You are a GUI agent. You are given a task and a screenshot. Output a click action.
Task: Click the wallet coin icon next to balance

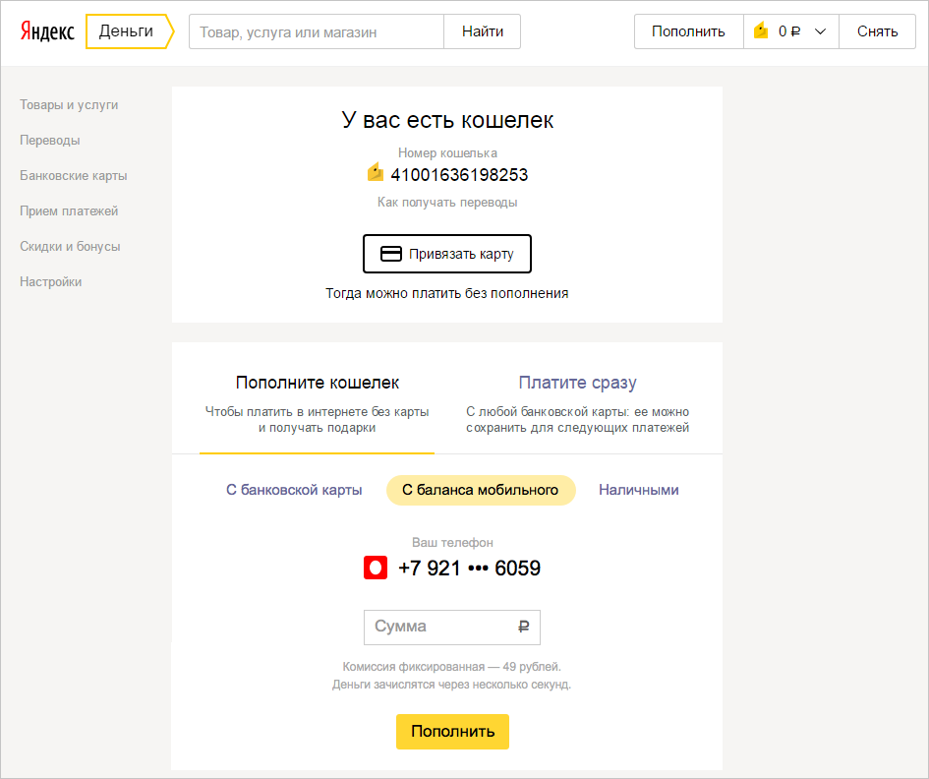(x=761, y=30)
